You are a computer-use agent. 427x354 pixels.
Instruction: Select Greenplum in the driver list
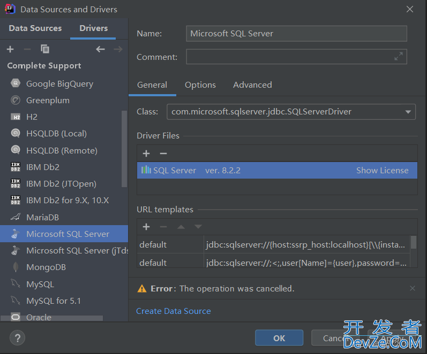click(64, 101)
